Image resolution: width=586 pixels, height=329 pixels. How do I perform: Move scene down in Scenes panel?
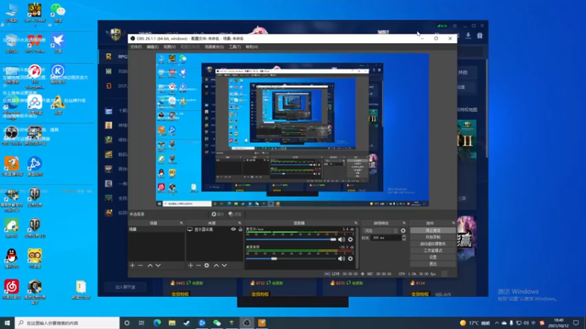[158, 265]
